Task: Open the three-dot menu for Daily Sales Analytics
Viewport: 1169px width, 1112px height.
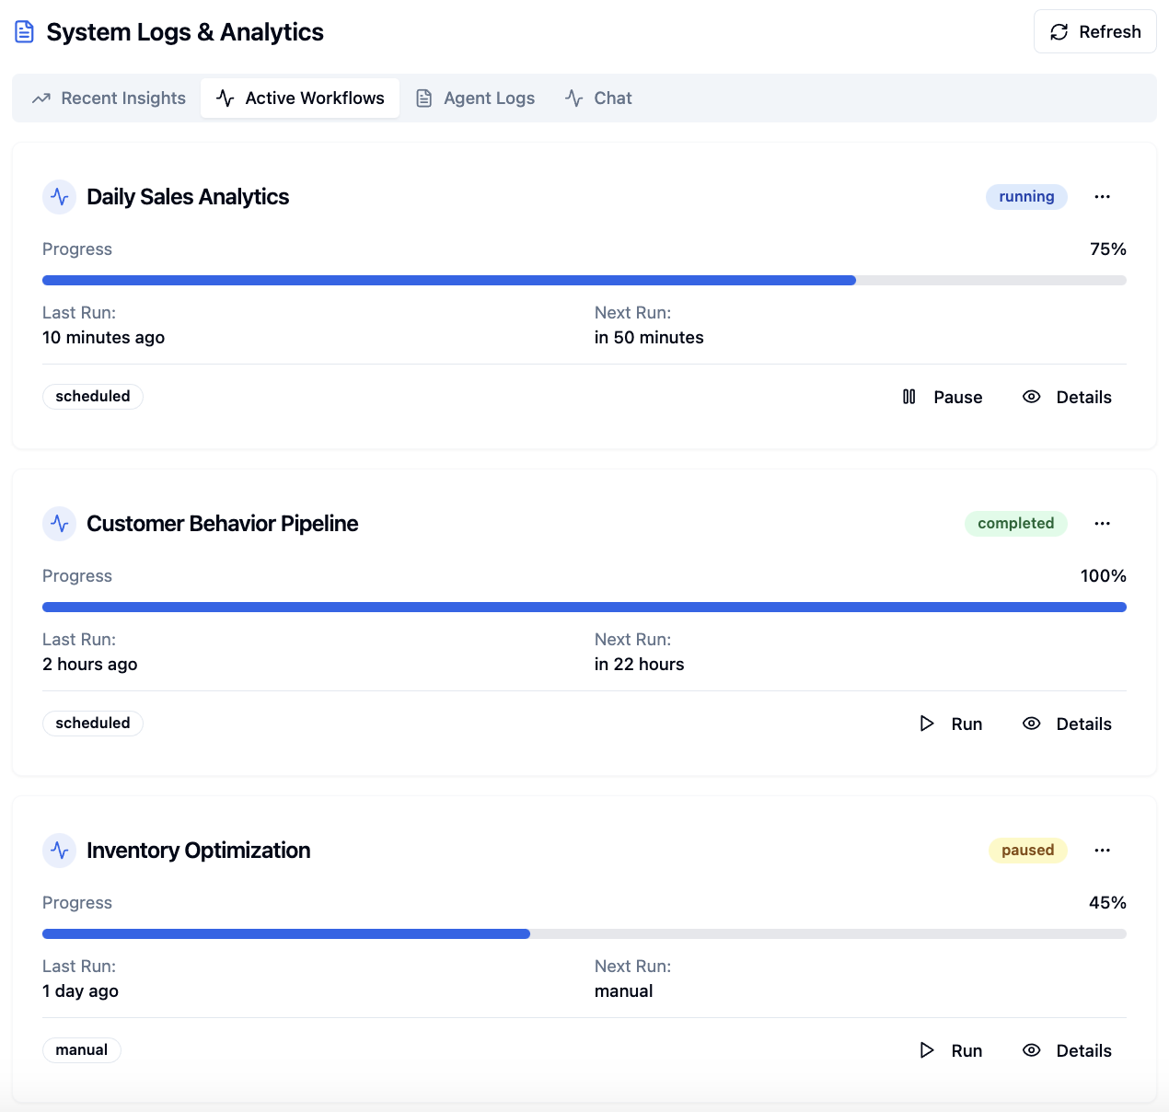Action: tap(1102, 196)
